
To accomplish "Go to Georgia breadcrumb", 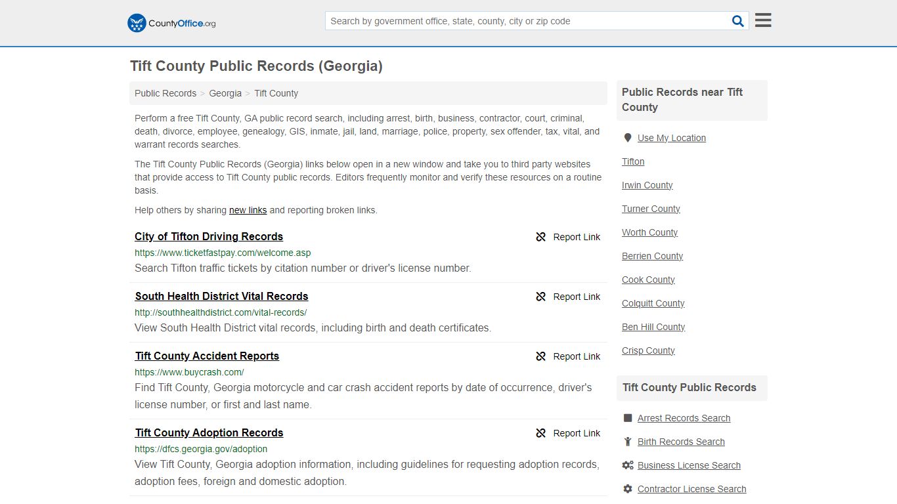I will 225,93.
